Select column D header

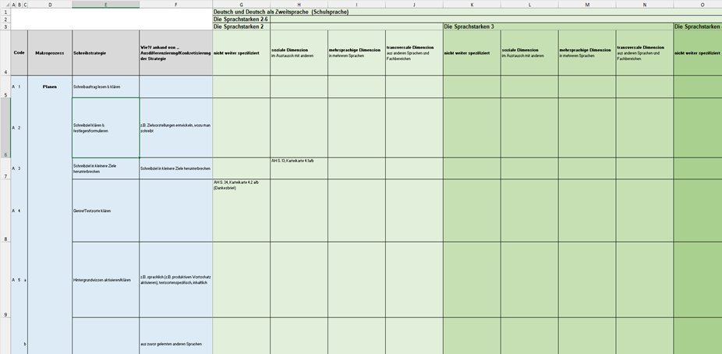pyautogui.click(x=50, y=5)
